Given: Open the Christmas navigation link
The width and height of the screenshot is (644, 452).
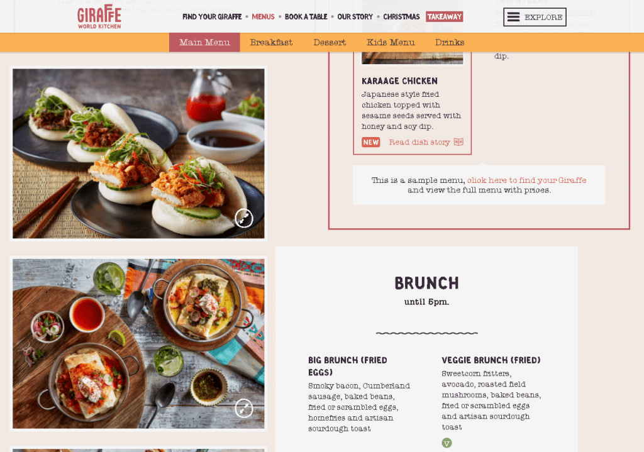Looking at the screenshot, I should [401, 17].
